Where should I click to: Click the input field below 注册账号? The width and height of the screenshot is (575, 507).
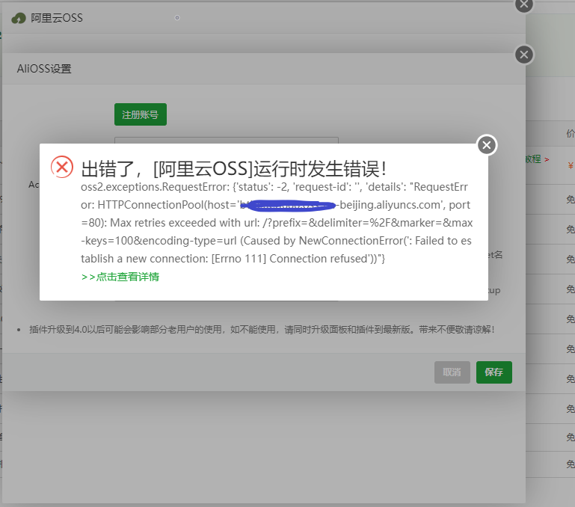(x=227, y=140)
